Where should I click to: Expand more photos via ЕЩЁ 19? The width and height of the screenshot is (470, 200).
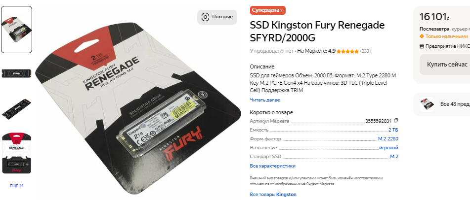pos(16,186)
